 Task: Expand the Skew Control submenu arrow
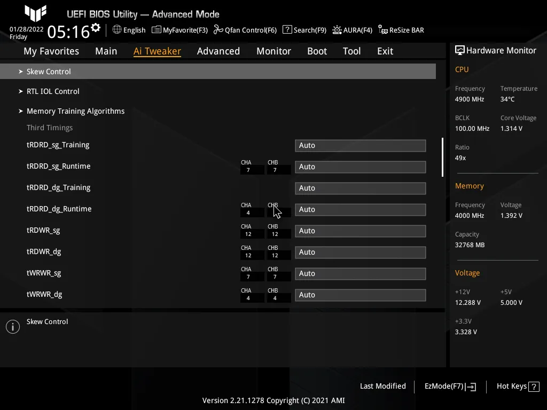[x=21, y=72]
